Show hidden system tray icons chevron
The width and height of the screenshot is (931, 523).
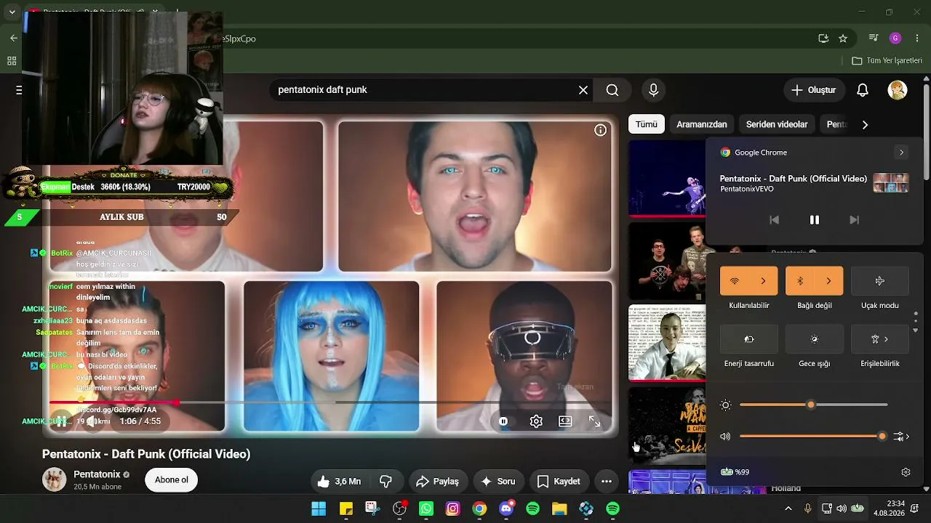(788, 508)
